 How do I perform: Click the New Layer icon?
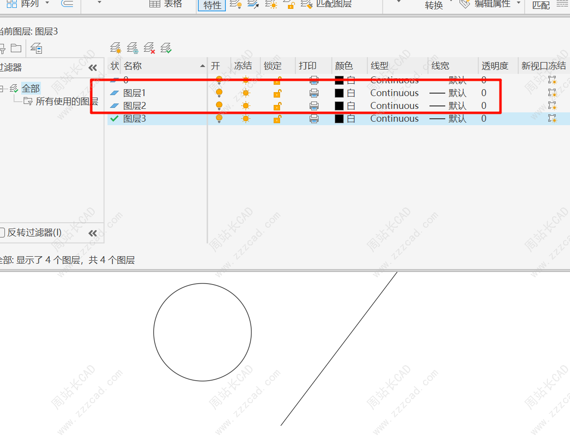pyautogui.click(x=115, y=48)
